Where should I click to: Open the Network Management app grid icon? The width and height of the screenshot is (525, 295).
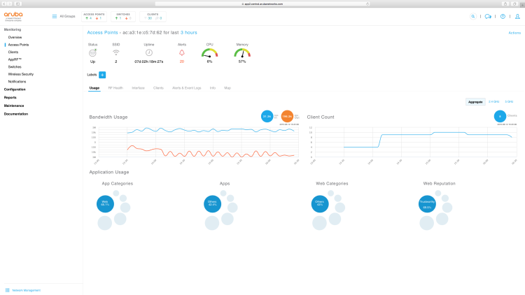pos(7,289)
